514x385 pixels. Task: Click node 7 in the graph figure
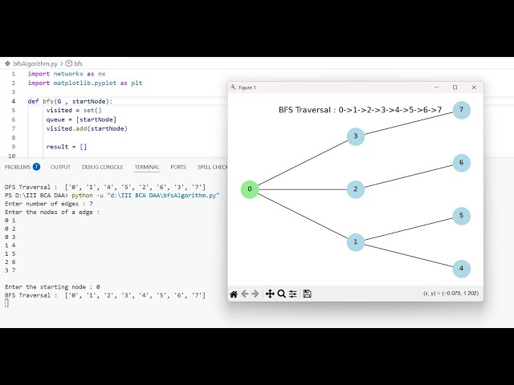tap(462, 110)
